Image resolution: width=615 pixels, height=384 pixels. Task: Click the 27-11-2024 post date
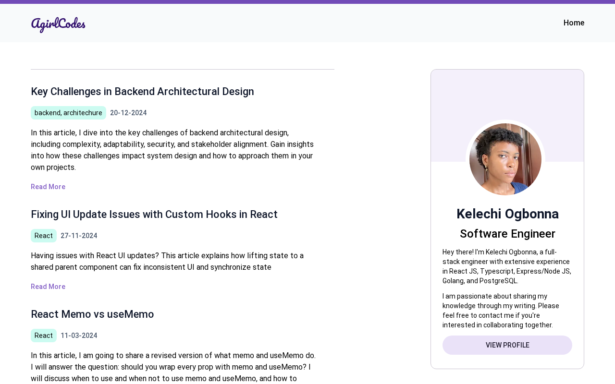point(79,236)
